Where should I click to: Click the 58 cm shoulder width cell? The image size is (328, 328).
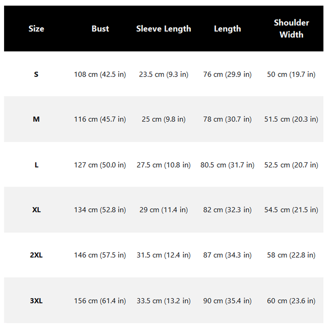(291, 255)
